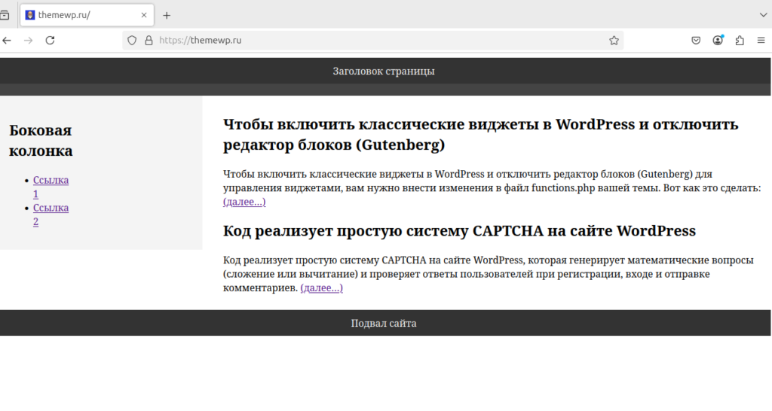Screen dimensions: 772x411
Task: Open the hamburger application menu
Action: [761, 41]
